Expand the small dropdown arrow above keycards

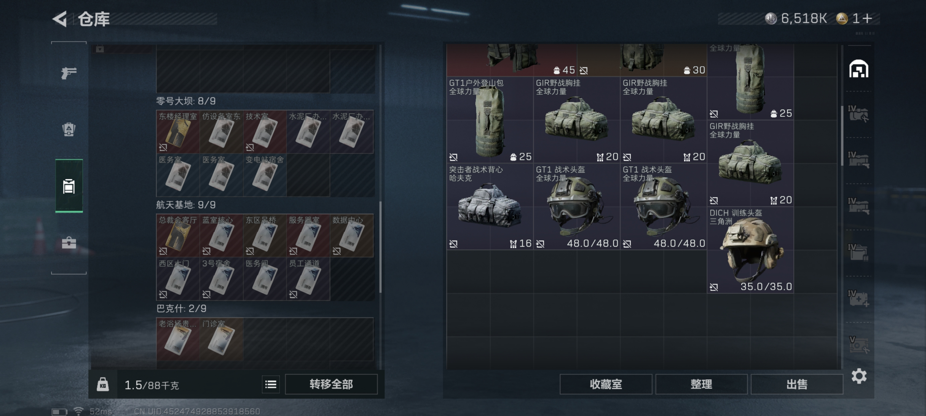[100, 49]
